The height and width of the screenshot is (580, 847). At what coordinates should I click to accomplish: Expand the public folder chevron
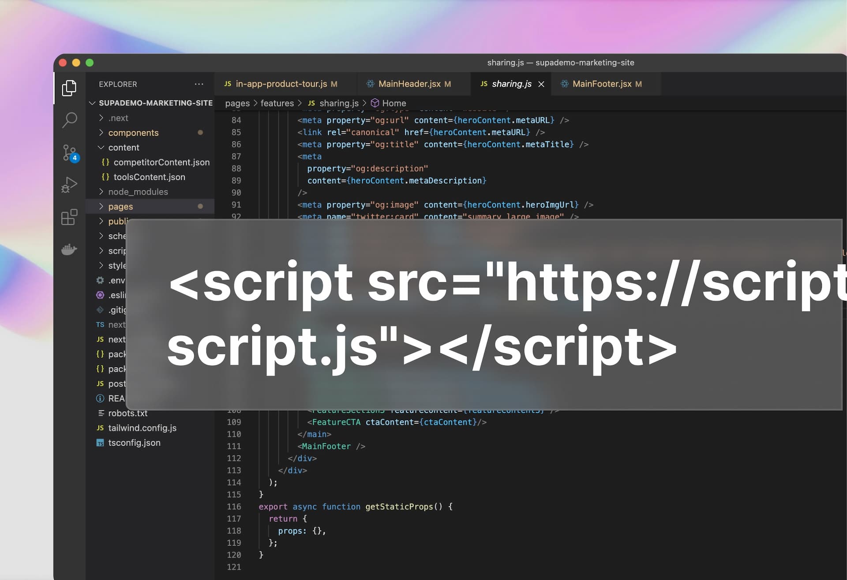101,221
